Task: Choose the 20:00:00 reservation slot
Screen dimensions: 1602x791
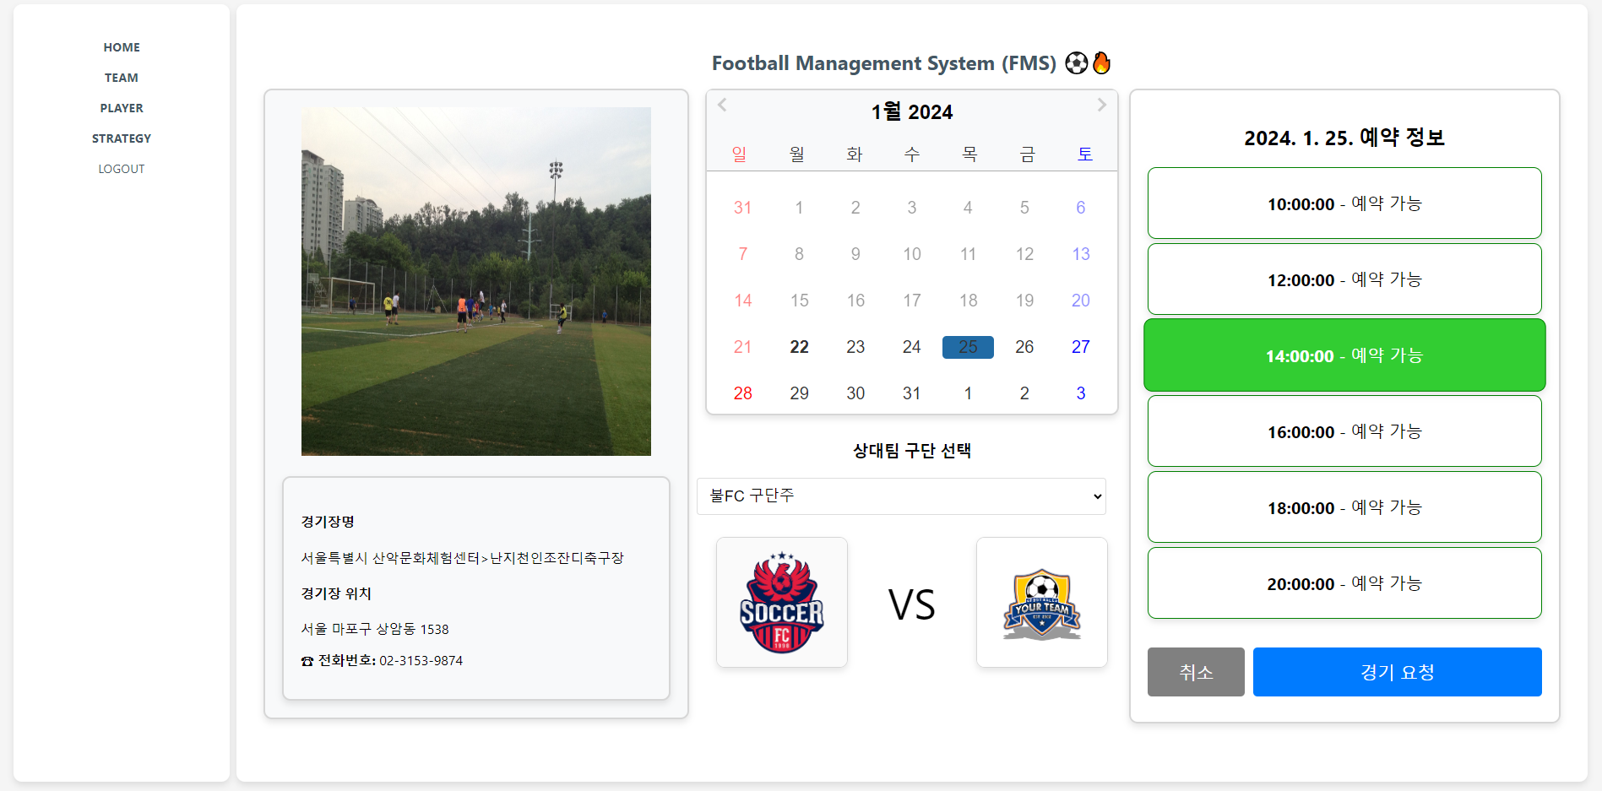Action: pyautogui.click(x=1344, y=583)
